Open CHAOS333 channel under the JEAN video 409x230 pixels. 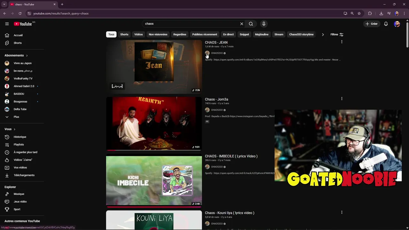point(217,53)
